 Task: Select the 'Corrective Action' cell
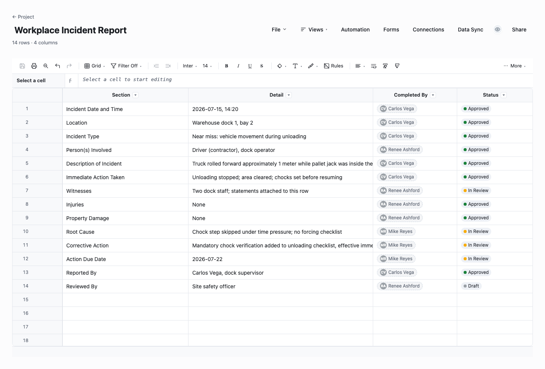tap(125, 245)
